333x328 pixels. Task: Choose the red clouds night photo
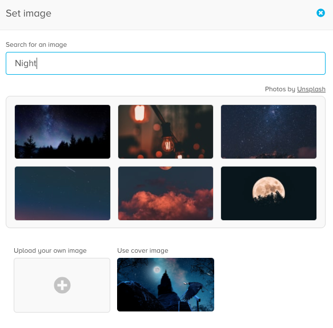coord(166,193)
